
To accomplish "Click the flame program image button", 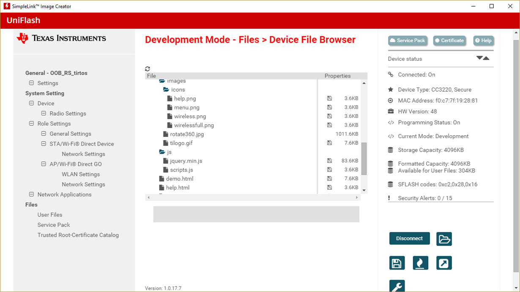I will click(x=420, y=263).
